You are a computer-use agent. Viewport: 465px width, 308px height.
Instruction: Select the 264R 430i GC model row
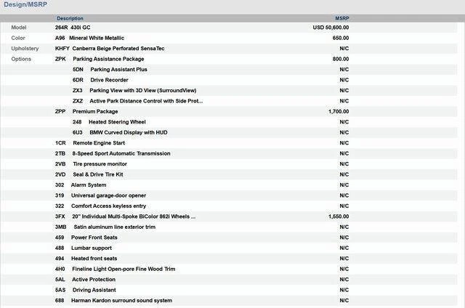pyautogui.click(x=73, y=27)
